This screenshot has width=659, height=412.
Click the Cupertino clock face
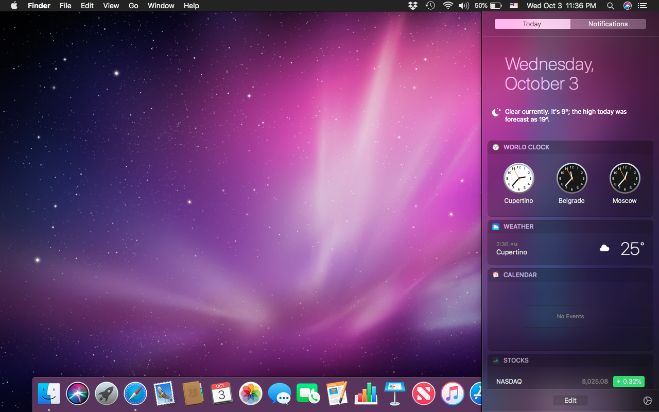point(519,178)
